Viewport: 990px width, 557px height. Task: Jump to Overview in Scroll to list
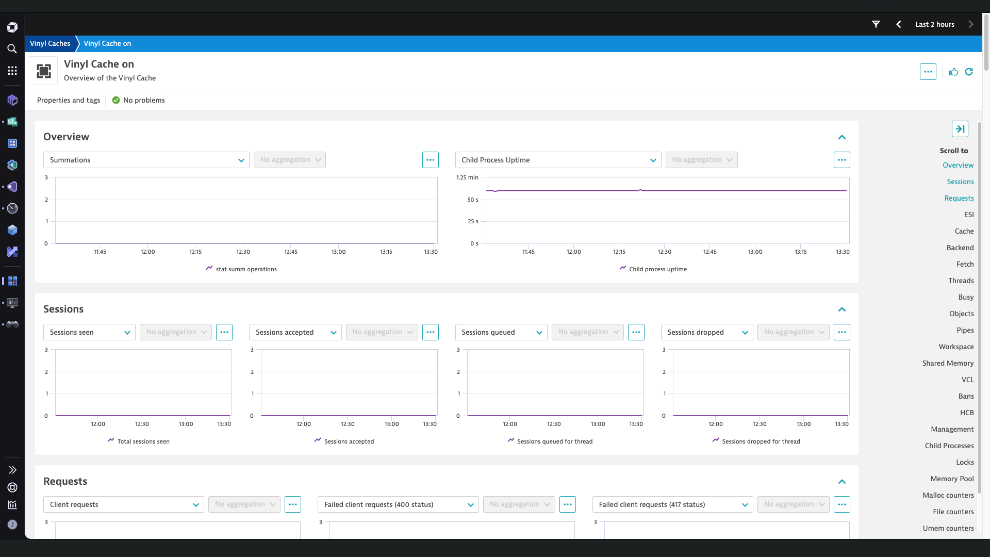958,165
